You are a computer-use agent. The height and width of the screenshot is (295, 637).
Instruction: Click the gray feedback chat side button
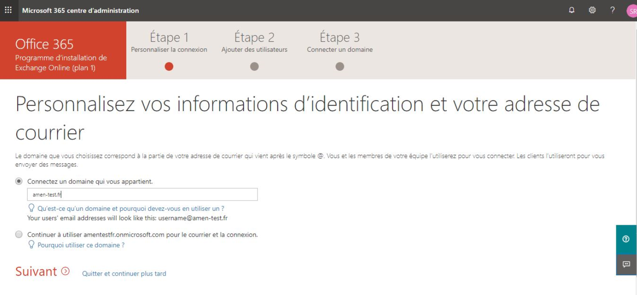point(626,264)
